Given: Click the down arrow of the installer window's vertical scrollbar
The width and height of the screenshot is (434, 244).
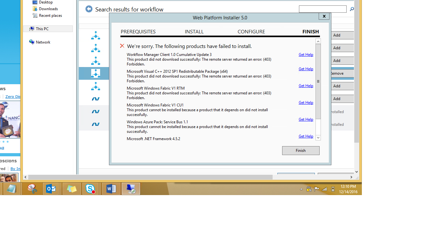Looking at the screenshot, I should click(x=356, y=172).
